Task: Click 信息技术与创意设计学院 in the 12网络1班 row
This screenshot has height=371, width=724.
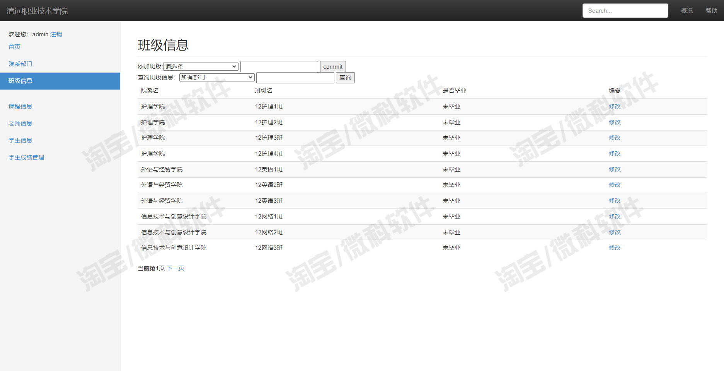Action: tap(174, 217)
